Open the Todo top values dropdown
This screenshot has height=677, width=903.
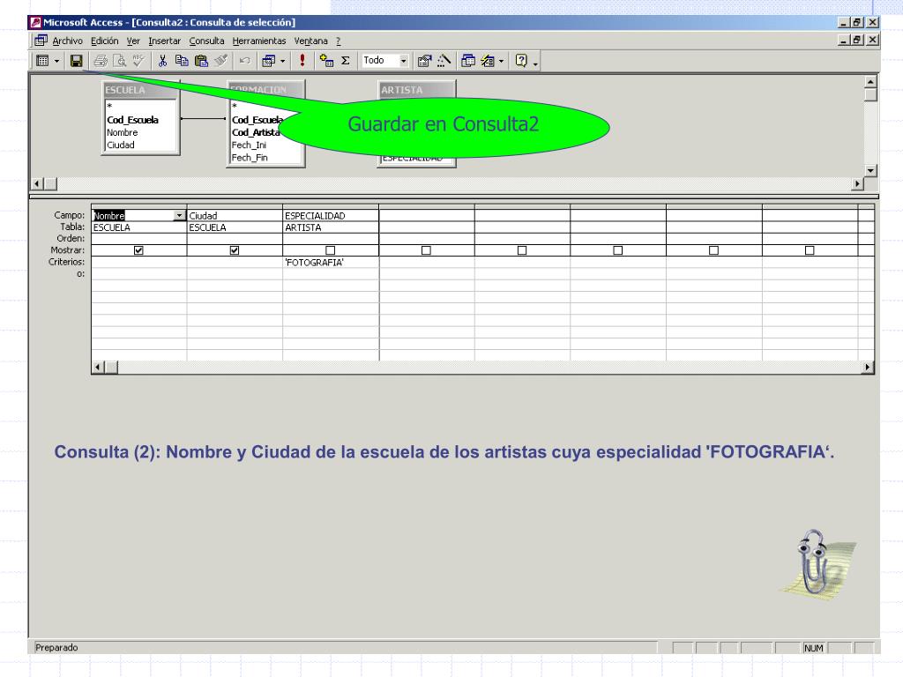405,61
